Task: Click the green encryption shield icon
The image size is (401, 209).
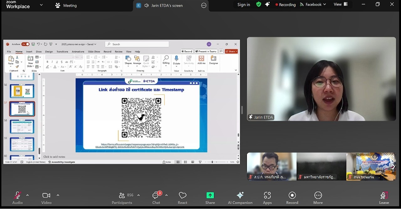Action: 259,4
